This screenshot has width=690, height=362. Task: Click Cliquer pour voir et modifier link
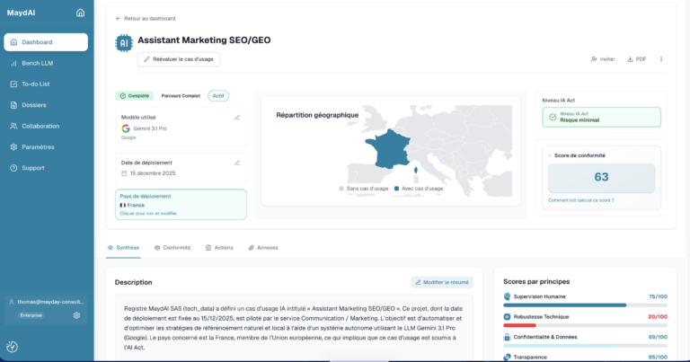148,213
